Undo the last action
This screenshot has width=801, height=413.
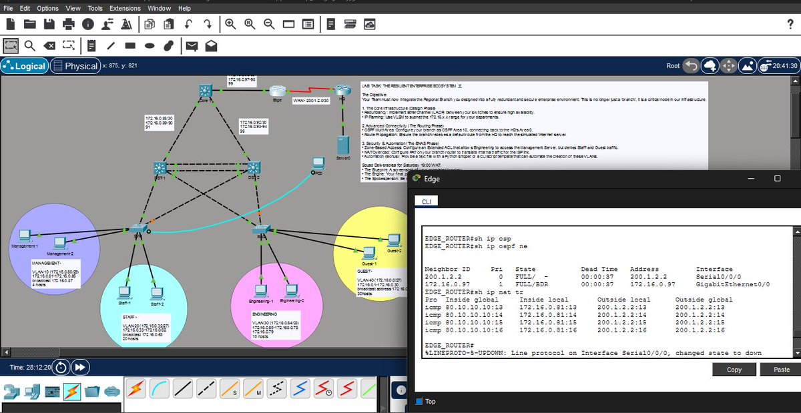tap(188, 24)
